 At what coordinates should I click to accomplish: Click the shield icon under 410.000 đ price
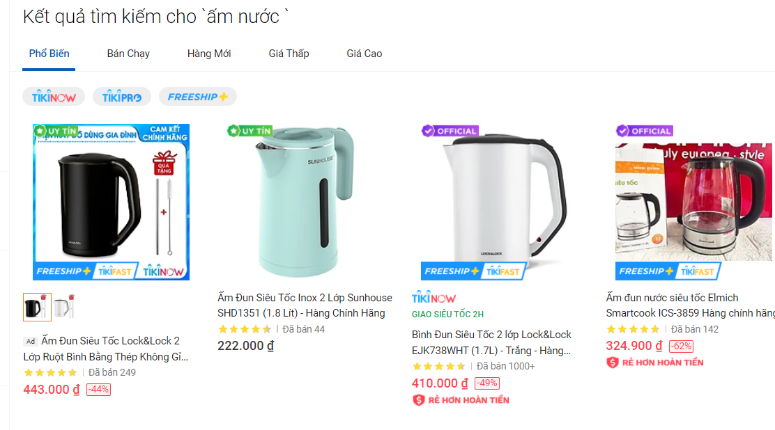(x=418, y=400)
